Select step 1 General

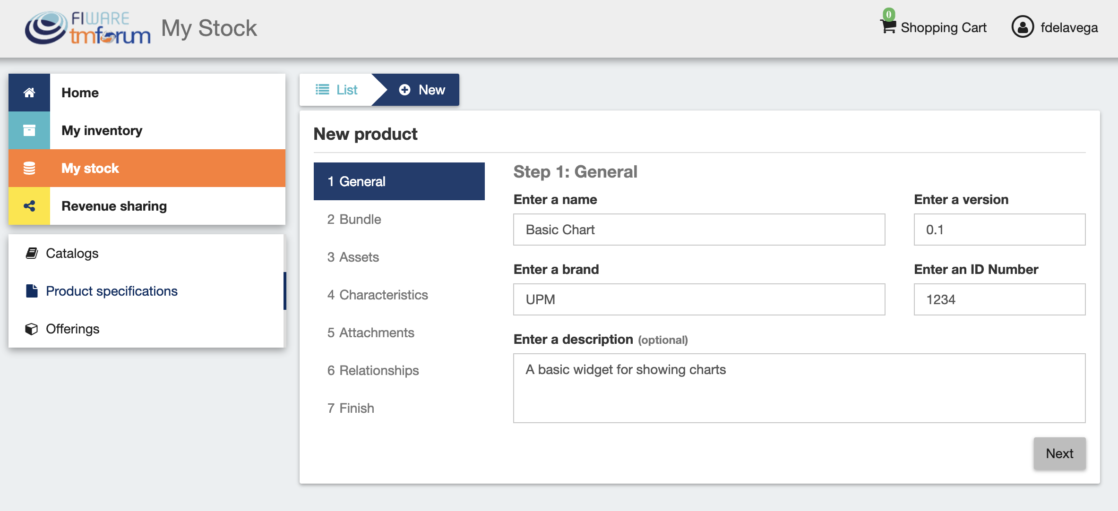[399, 181]
